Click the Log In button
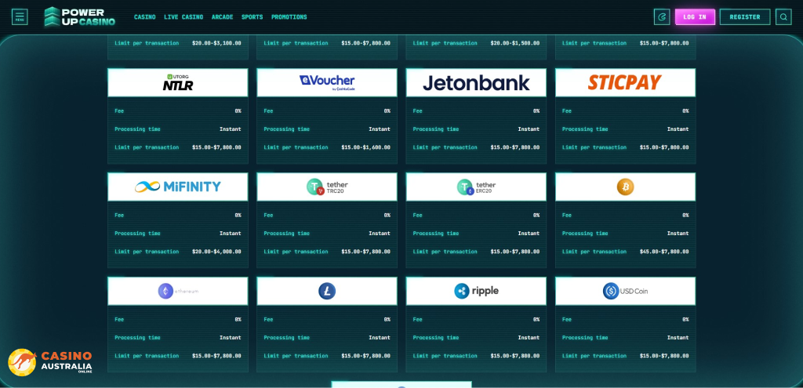 tap(695, 17)
